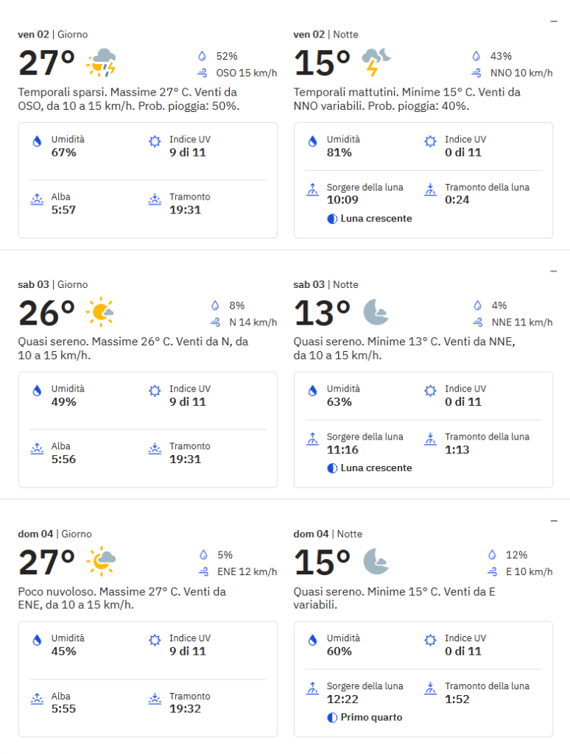The image size is (570, 754).
Task: Click the UV index icon for ven 02 Giorno
Action: pyautogui.click(x=155, y=141)
